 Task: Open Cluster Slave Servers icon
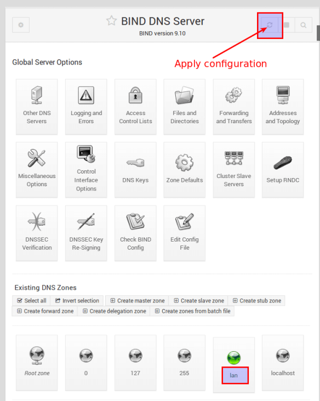pos(233,158)
